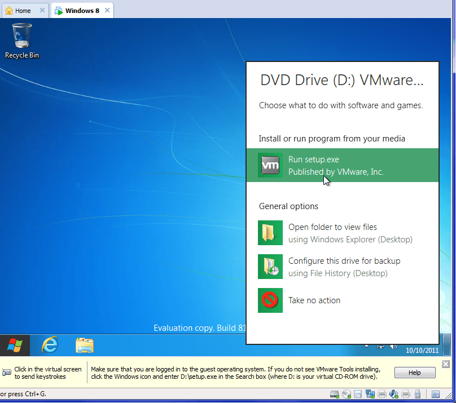Click the DVD Drive (D:) VMware title
456x403 pixels.
point(341,80)
